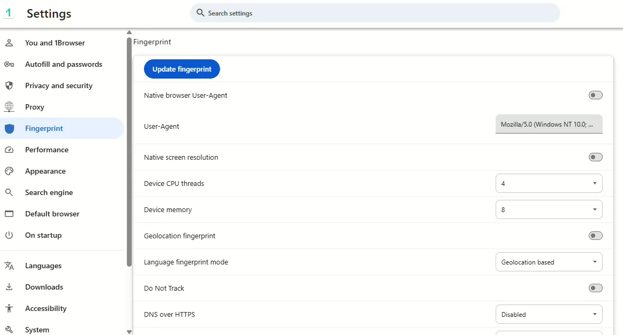Image resolution: width=623 pixels, height=335 pixels.
Task: Click the translate icon for Languages
Action: click(9, 266)
